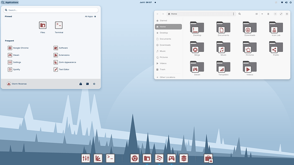The image size is (294, 165).
Task: Select Documents in Files sidebar
Action: (168, 39)
